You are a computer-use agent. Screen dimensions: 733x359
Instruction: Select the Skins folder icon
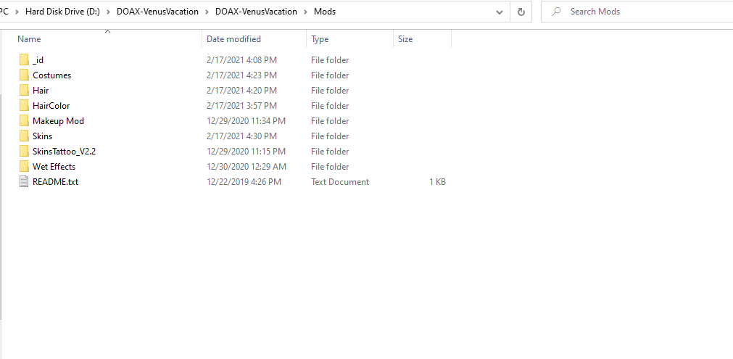tap(25, 136)
